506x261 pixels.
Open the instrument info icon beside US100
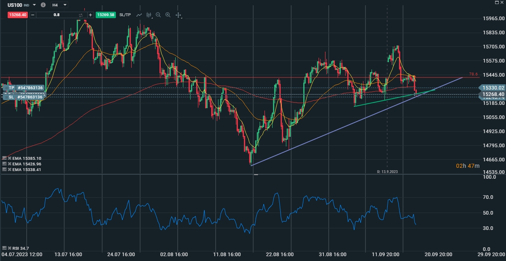43,5
